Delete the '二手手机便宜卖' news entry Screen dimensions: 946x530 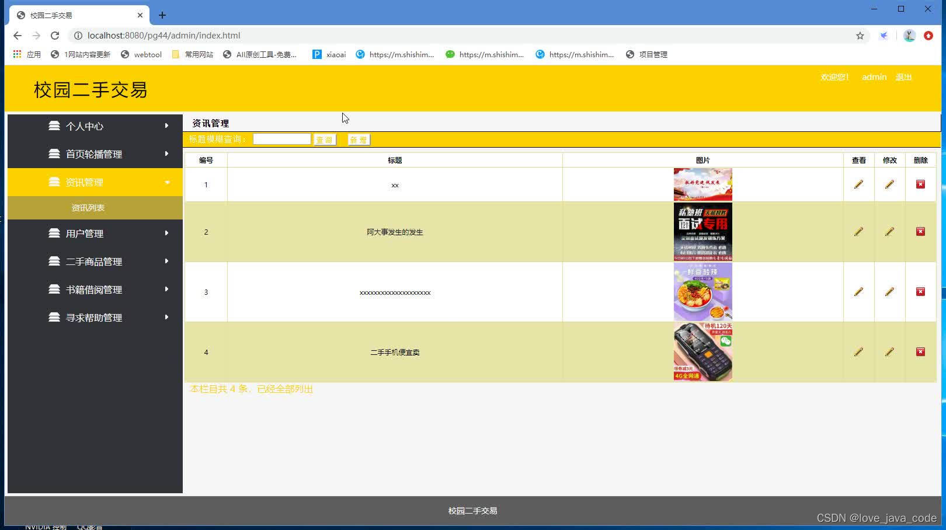click(x=920, y=352)
